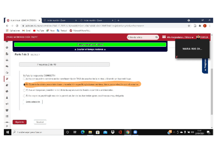The image size is (217, 153).
Task: Open Chrome three-dot menu
Action: pyautogui.click(x=210, y=26)
